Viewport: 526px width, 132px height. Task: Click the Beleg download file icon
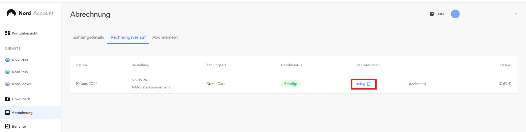coord(369,84)
